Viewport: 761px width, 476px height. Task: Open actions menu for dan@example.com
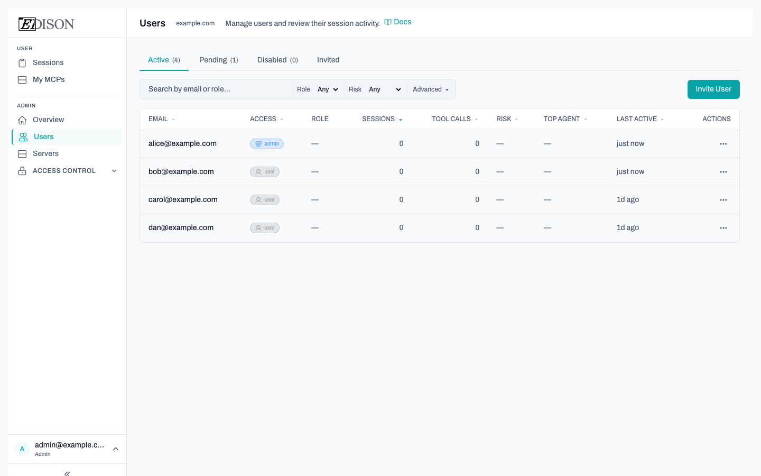tap(723, 228)
